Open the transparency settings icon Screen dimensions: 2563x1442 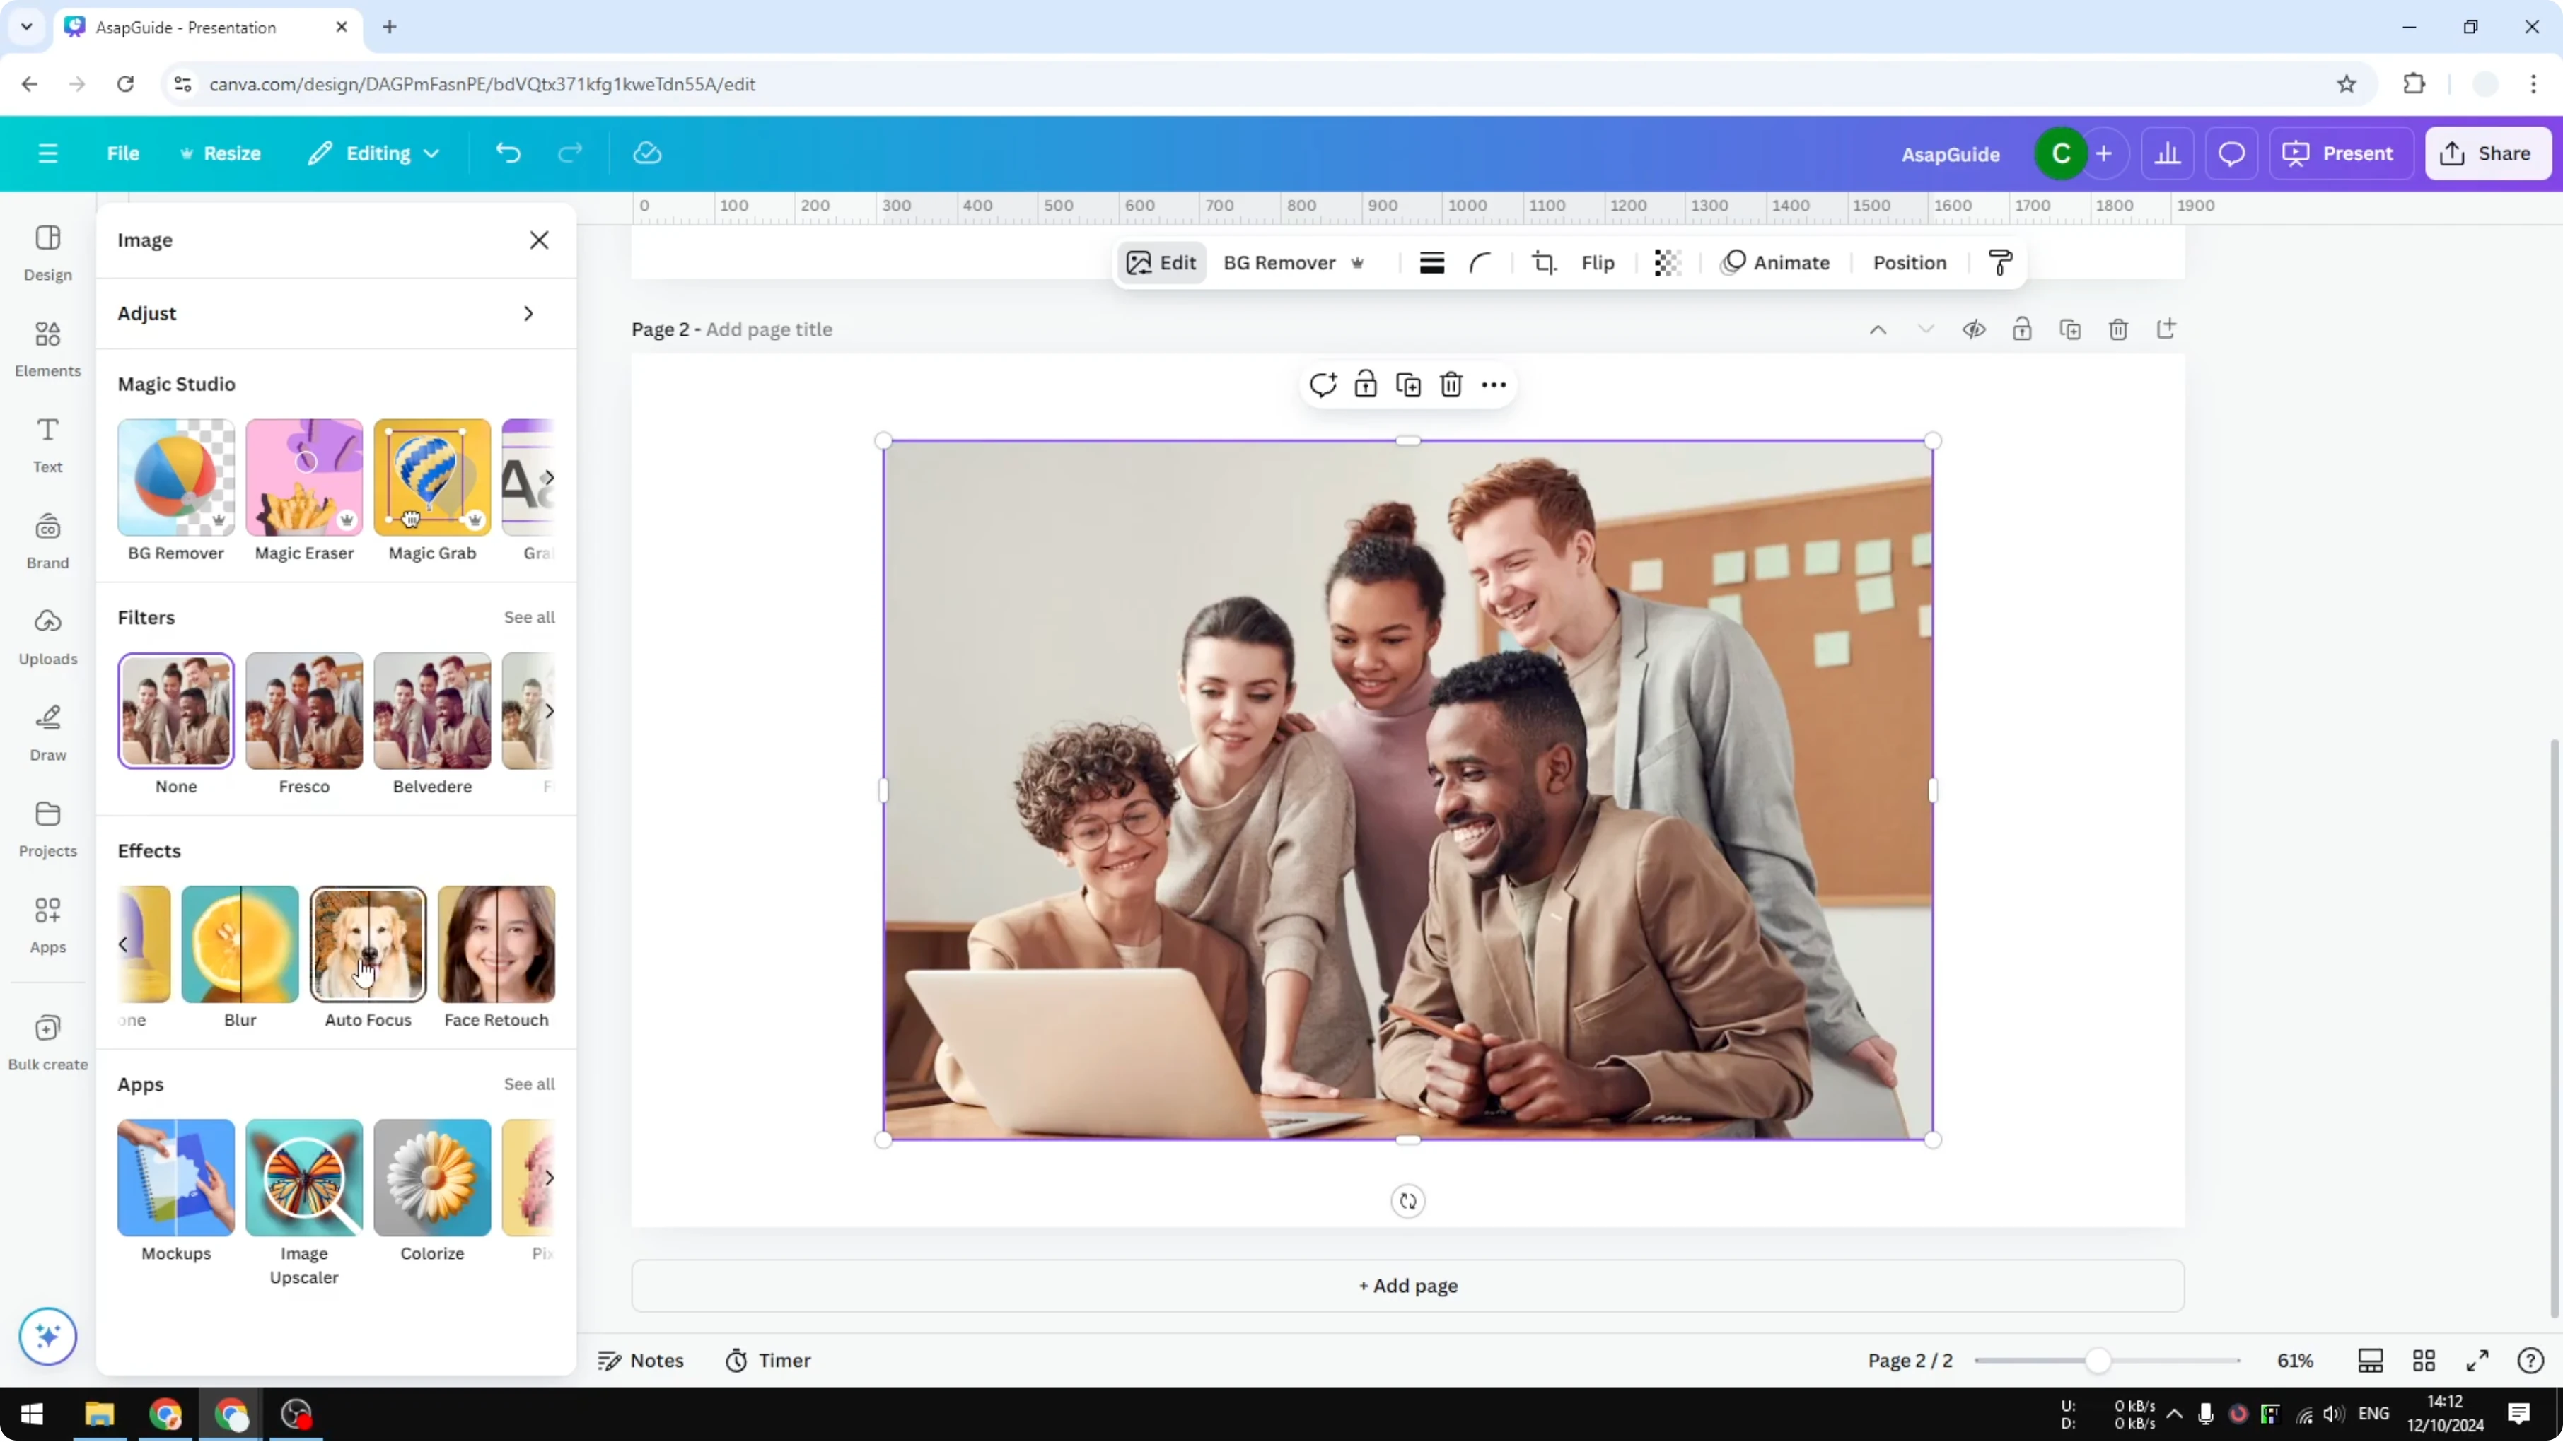pos(1666,262)
